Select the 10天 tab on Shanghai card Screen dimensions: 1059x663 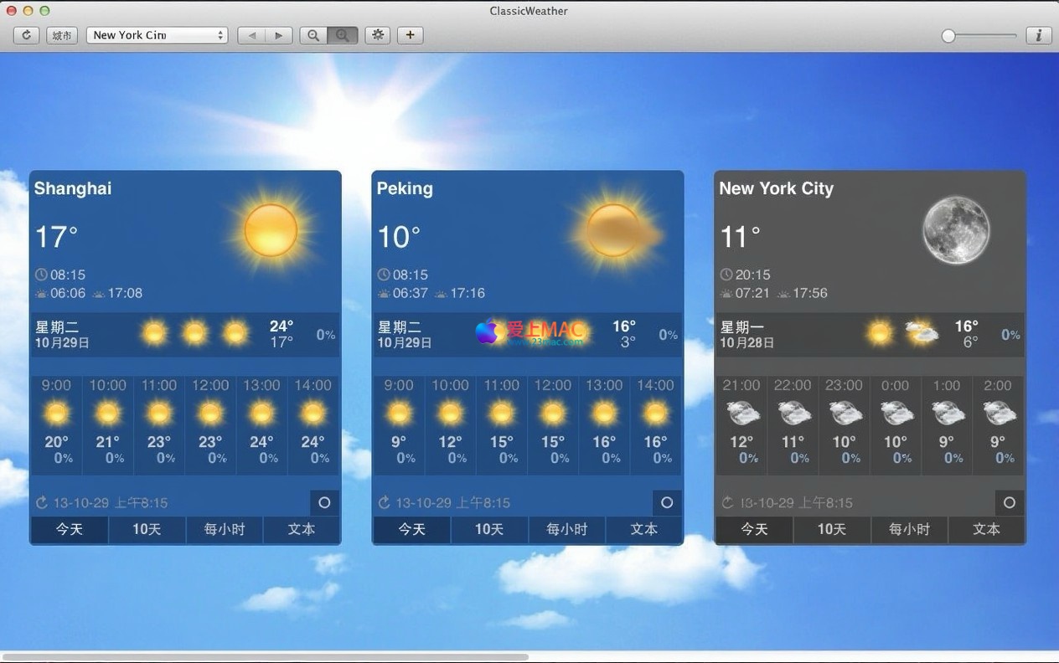coord(147,529)
